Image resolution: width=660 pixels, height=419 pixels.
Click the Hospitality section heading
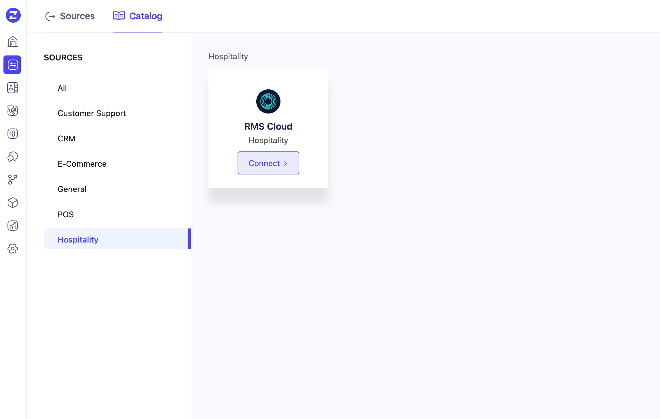pyautogui.click(x=228, y=56)
